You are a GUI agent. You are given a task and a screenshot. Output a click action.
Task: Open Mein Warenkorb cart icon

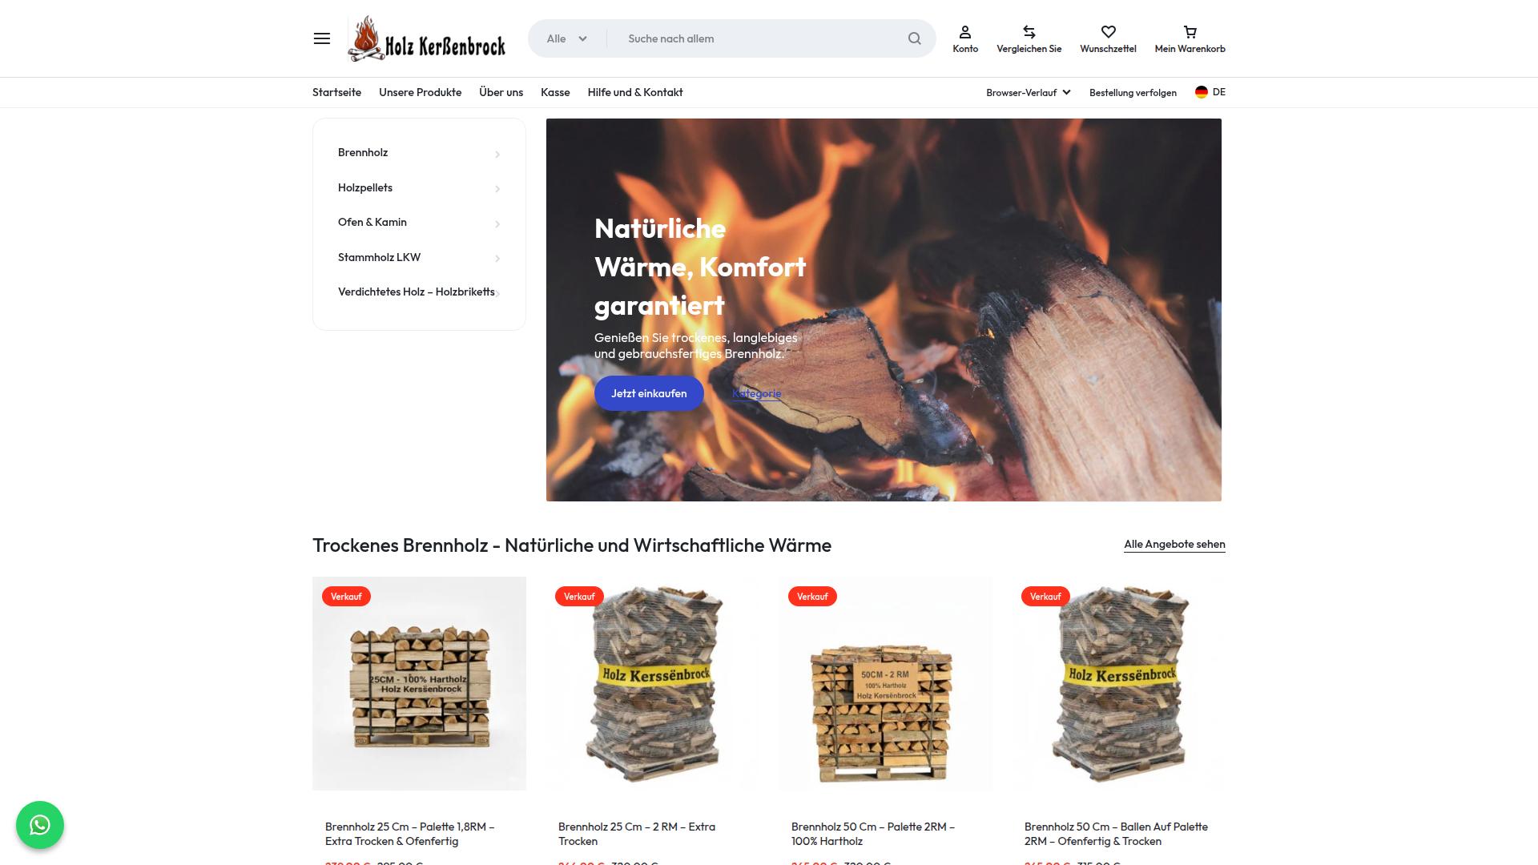coord(1190,32)
